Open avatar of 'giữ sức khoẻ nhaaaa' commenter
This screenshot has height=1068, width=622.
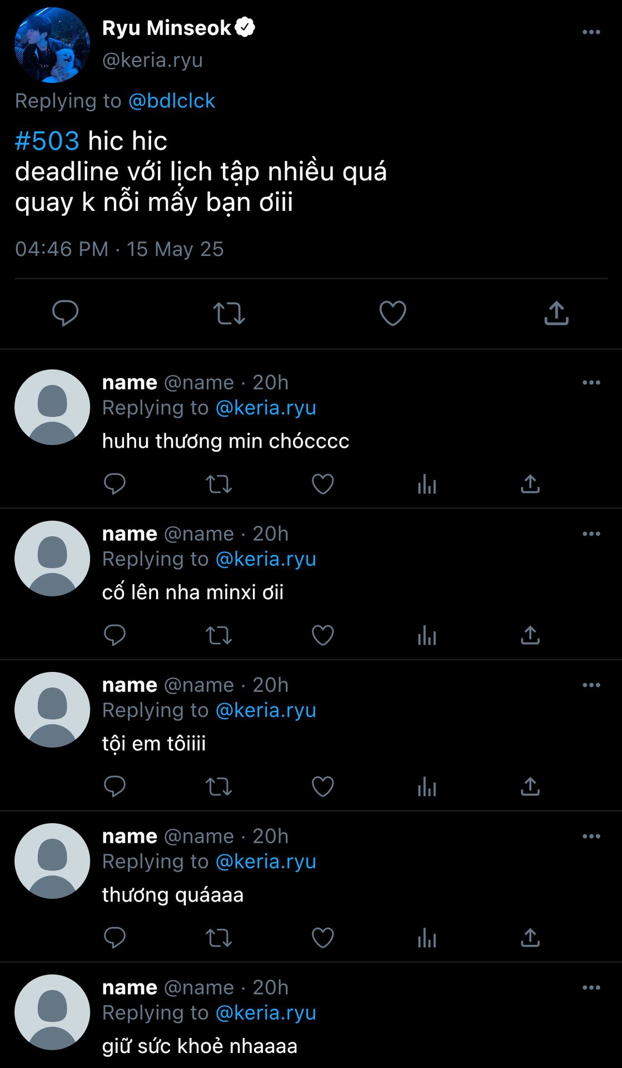click(52, 1012)
